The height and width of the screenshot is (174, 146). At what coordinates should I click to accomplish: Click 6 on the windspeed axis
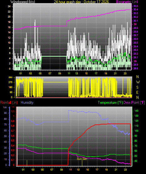[10, 53]
